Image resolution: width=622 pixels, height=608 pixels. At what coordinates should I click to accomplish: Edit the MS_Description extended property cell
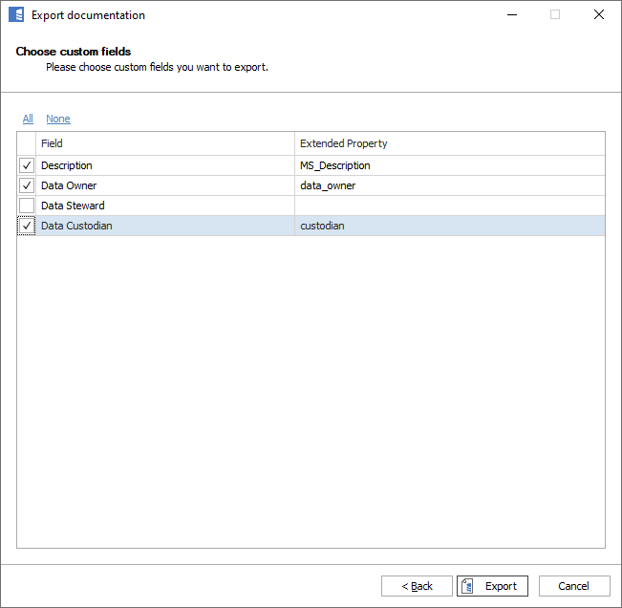449,165
